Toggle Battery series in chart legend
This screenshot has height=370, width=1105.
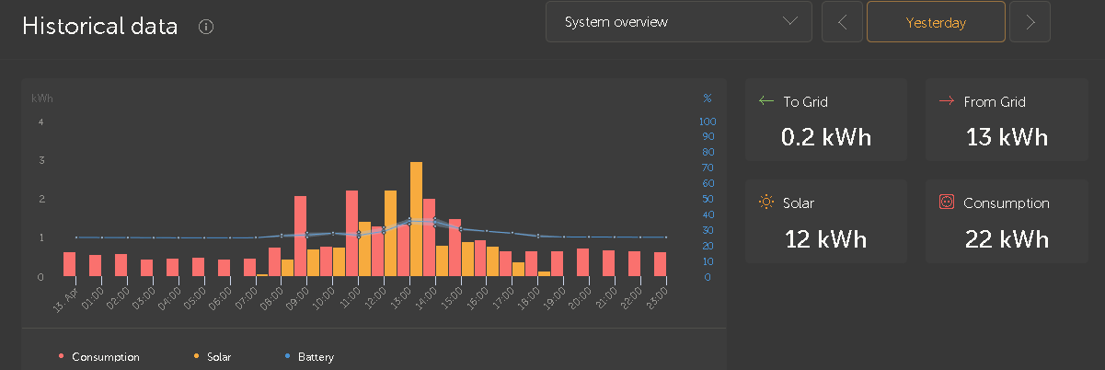click(x=308, y=356)
